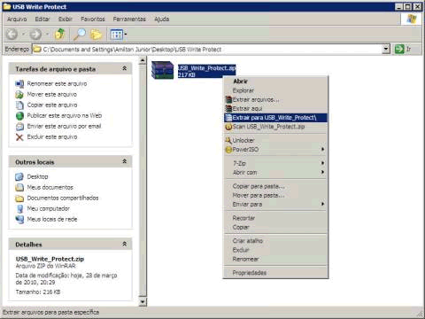425x319 pixels.
Task: Click the Meus documentos link
Action: tap(50, 187)
